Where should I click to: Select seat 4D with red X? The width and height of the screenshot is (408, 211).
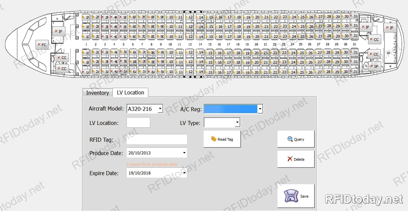point(114,37)
